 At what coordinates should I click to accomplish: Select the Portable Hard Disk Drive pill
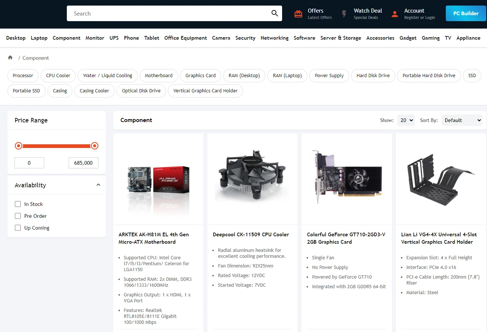pos(429,75)
